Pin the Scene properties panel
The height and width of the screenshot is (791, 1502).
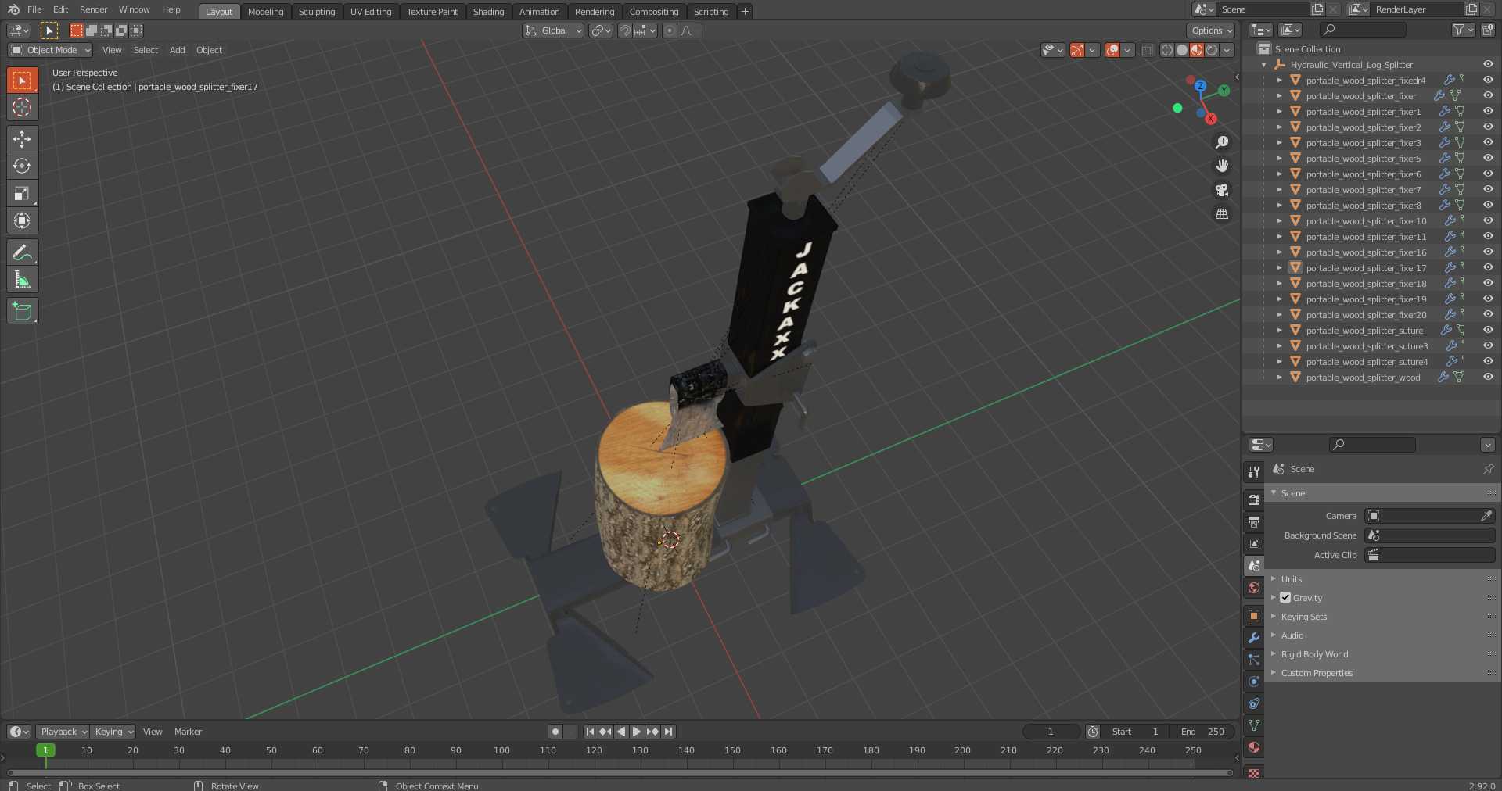[x=1488, y=469]
